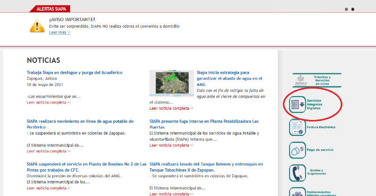376x196 pixels.
Task: Click 'Leer noticia completa' under Acuaférico news
Action: coord(48,102)
